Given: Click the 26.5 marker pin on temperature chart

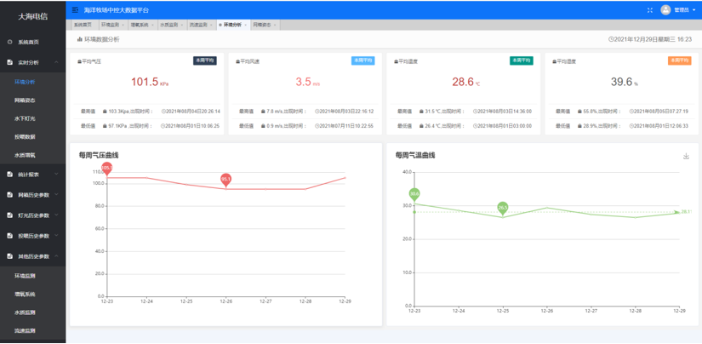Looking at the screenshot, I should click(503, 208).
